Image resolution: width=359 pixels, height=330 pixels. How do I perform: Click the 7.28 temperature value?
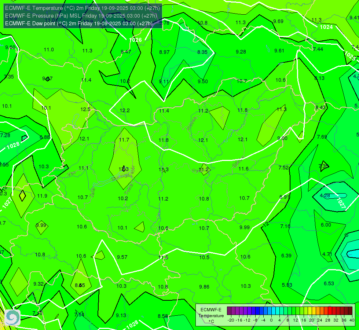tap(5, 135)
